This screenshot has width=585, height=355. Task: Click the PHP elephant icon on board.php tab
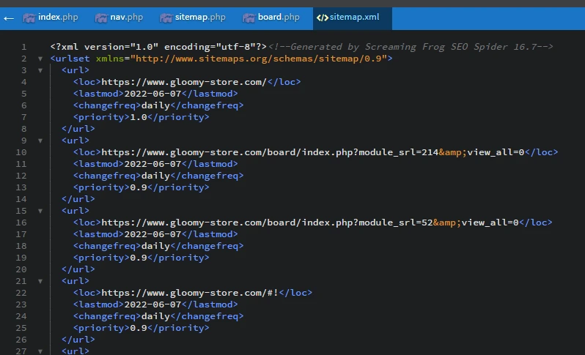[249, 18]
